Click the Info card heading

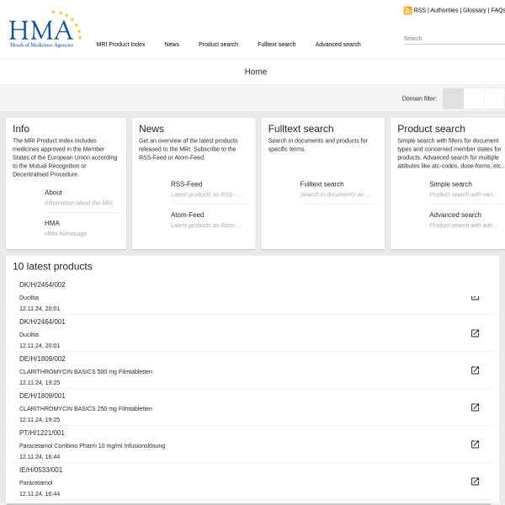[x=21, y=129]
